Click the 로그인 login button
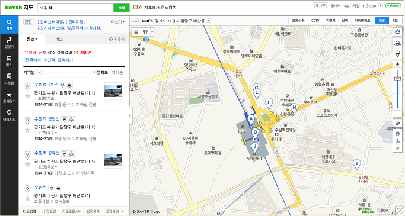The image size is (405, 216). click(x=320, y=5)
